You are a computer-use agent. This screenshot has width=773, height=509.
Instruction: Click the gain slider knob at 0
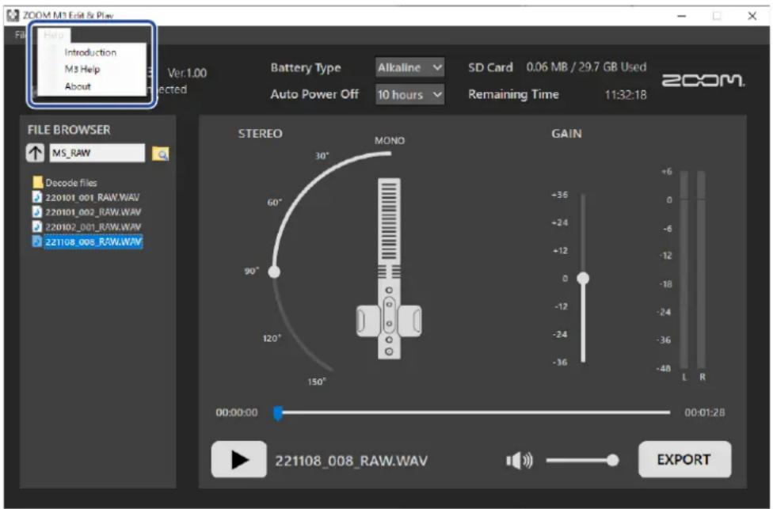coord(583,279)
